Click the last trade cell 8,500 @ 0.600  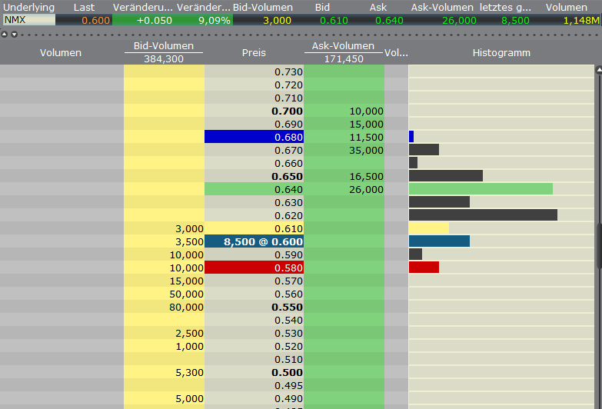point(254,241)
